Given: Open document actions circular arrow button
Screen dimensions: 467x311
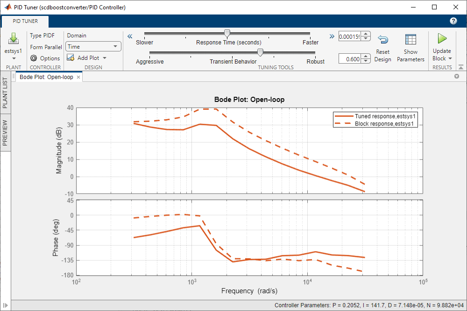Looking at the screenshot, I should click(457, 77).
